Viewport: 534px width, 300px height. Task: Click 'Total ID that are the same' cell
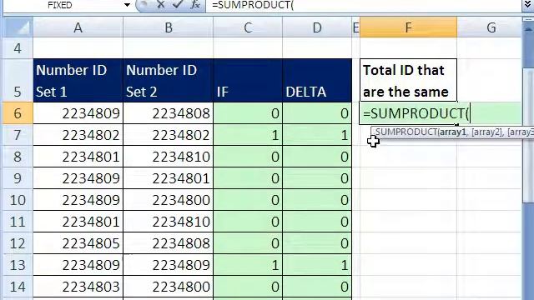pyautogui.click(x=408, y=80)
